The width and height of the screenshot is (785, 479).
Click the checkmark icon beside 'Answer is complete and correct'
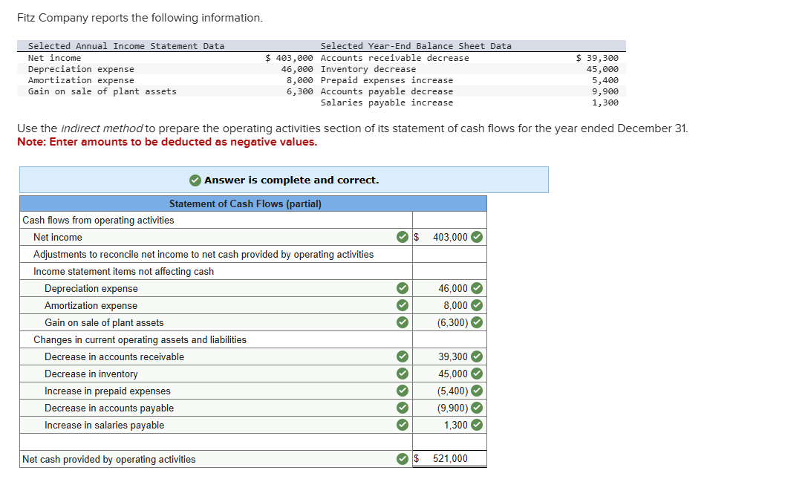click(195, 180)
